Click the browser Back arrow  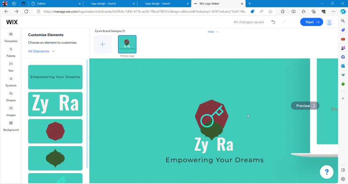[6, 11]
